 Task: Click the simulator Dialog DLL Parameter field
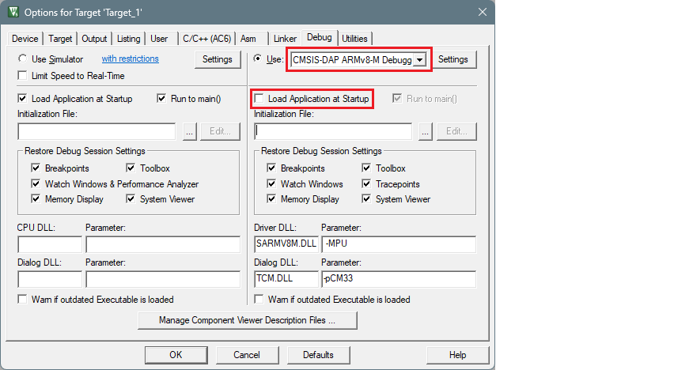[x=163, y=279]
